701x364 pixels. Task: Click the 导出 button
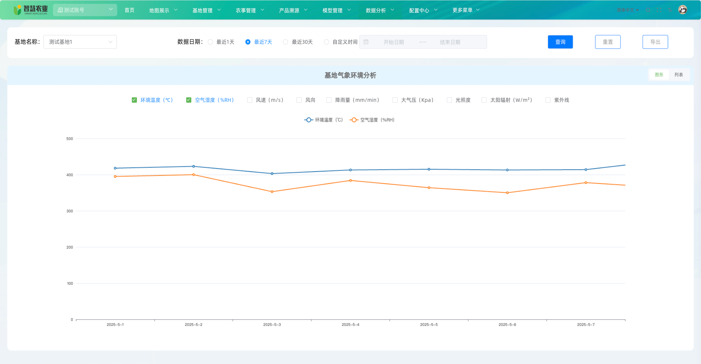pyautogui.click(x=655, y=42)
